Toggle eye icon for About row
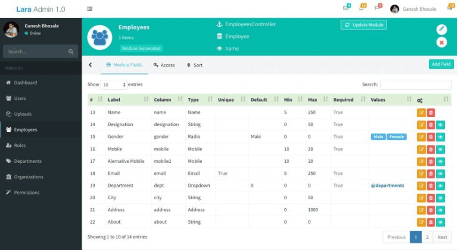The height and width of the screenshot is (250, 457). [441, 222]
